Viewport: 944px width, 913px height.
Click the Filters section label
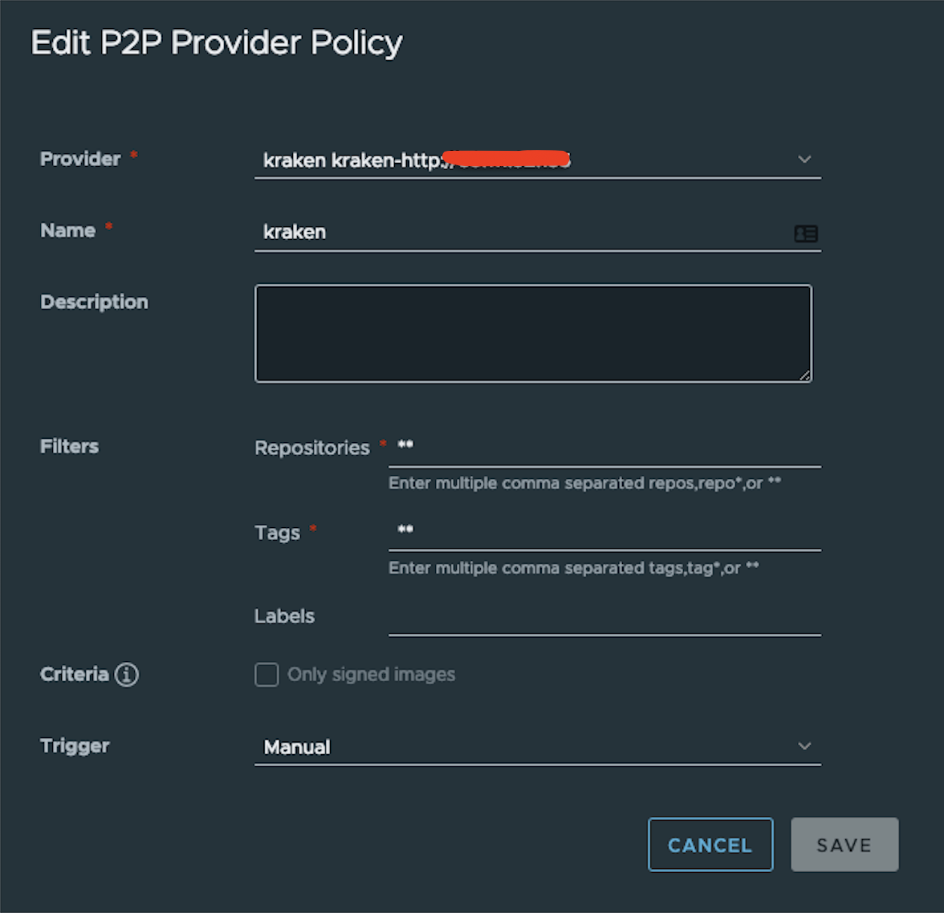click(x=68, y=446)
